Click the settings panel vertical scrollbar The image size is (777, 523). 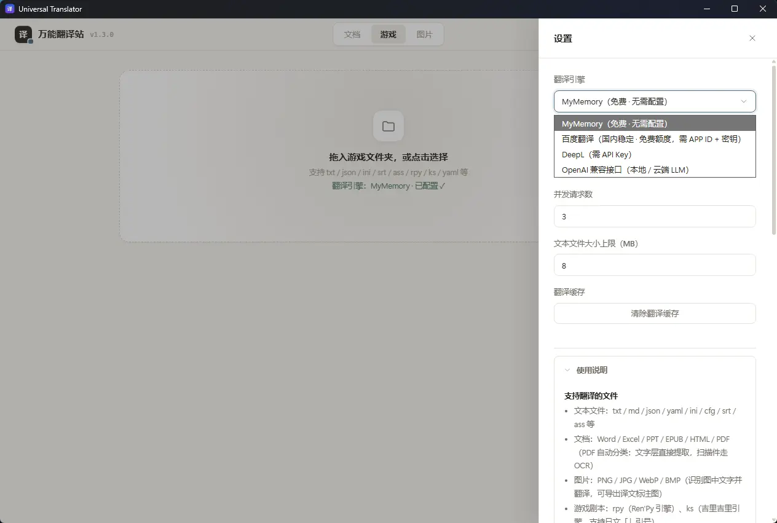pyautogui.click(x=773, y=151)
